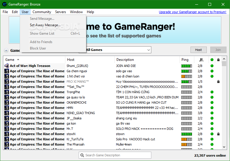Click game icon in The Pharoah row
This screenshot has height=161, width=230.
7,144
